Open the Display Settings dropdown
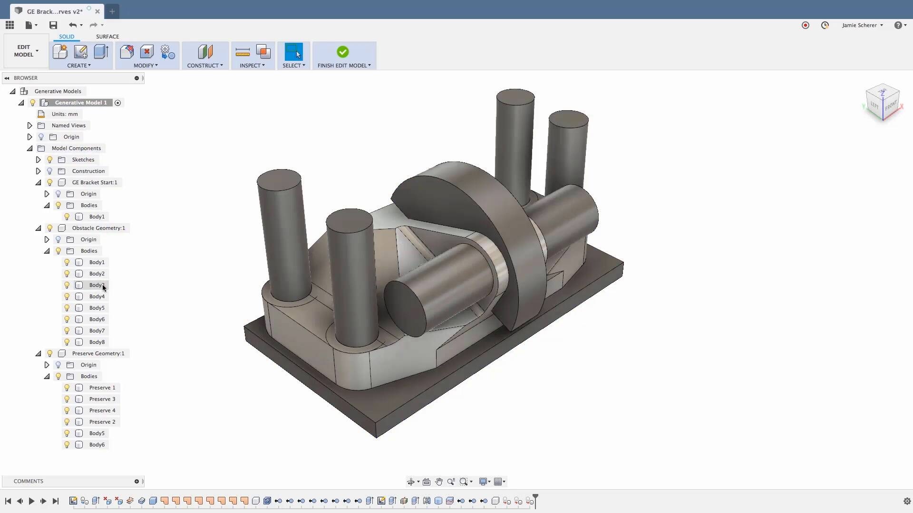 tap(484, 481)
